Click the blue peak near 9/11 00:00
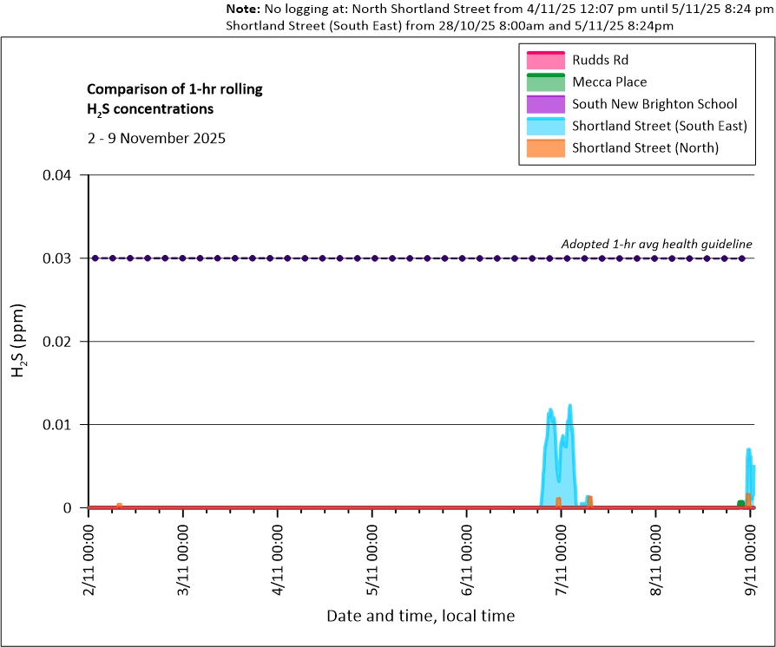The height and width of the screenshot is (647, 776). 748,450
